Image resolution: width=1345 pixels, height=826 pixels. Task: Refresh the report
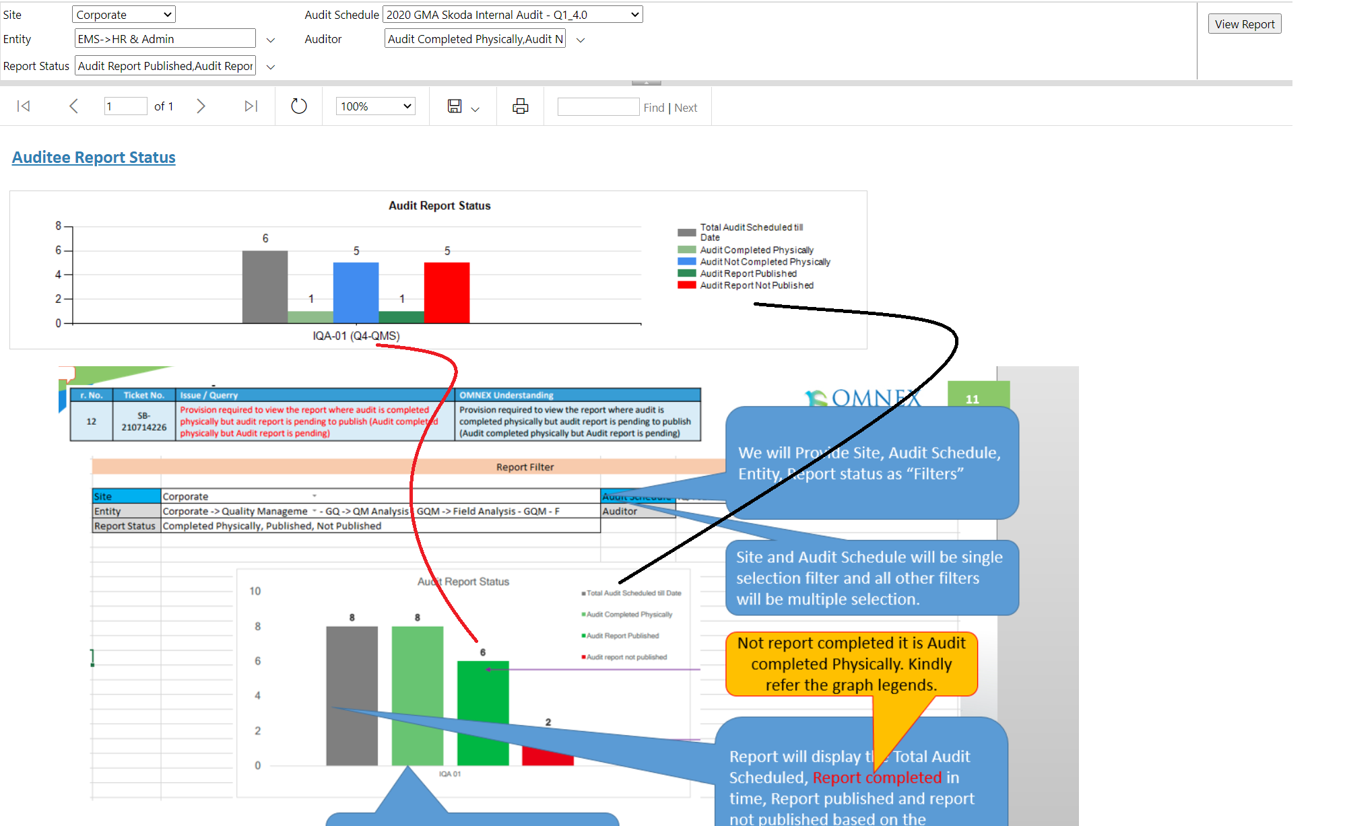tap(298, 106)
